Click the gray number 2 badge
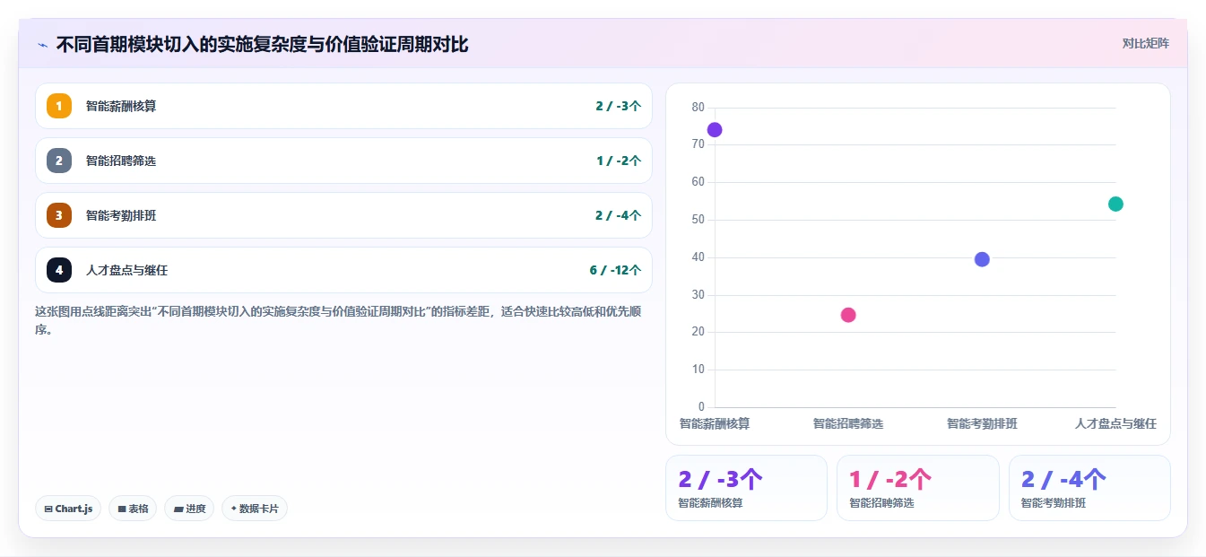The height and width of the screenshot is (557, 1206). pos(59,161)
